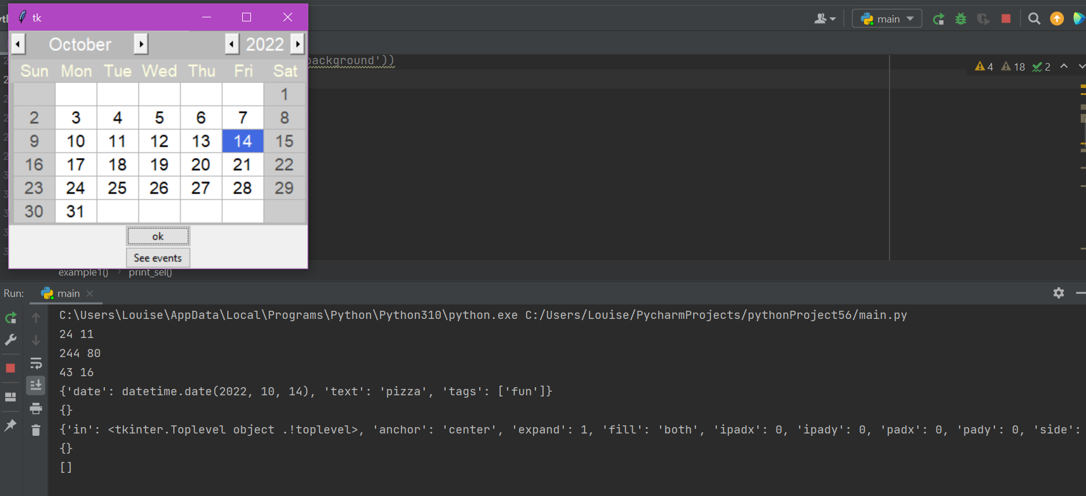The image size is (1086, 496).
Task: Select October 12 in calendar
Action: (x=159, y=141)
